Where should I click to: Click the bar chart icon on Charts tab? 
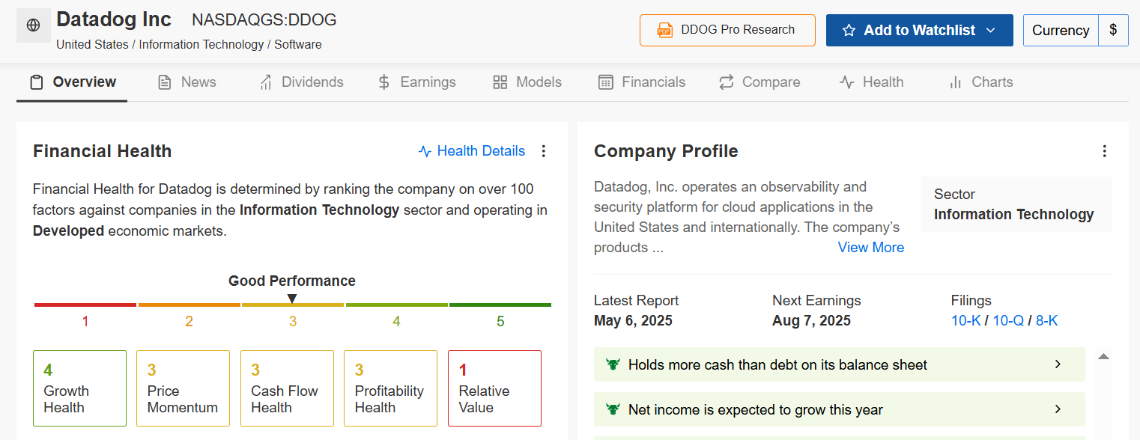click(x=955, y=82)
